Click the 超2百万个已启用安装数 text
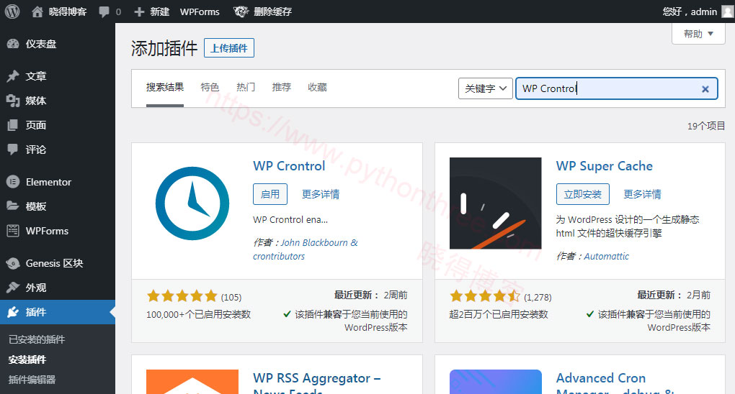The height and width of the screenshot is (394, 735). point(499,314)
